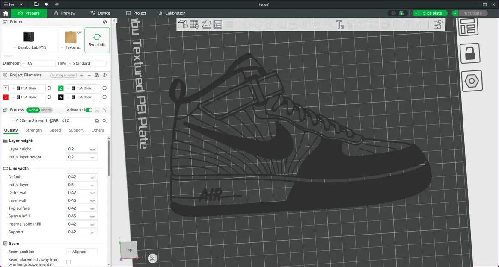
Task: Change Seam position using the Aligned dropdown
Action: [81, 252]
